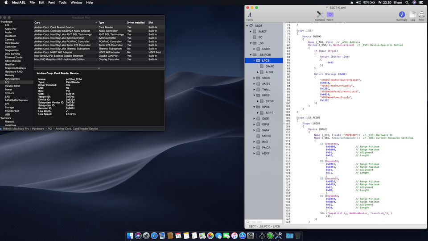Switch to MaciASL tools icon in Dock
The width and height of the screenshot is (428, 241).
click(x=278, y=236)
